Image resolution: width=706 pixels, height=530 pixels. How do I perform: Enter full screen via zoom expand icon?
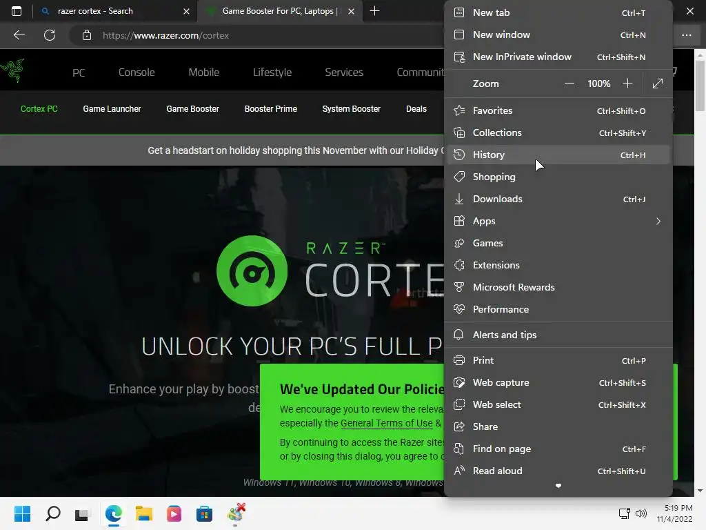(657, 84)
